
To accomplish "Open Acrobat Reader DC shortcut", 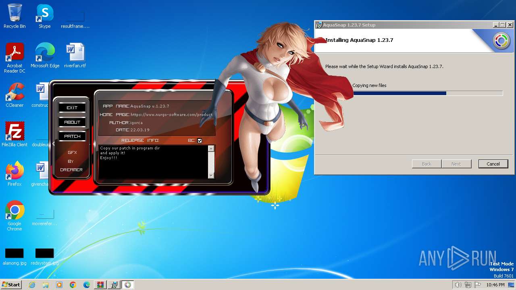I will (15, 58).
